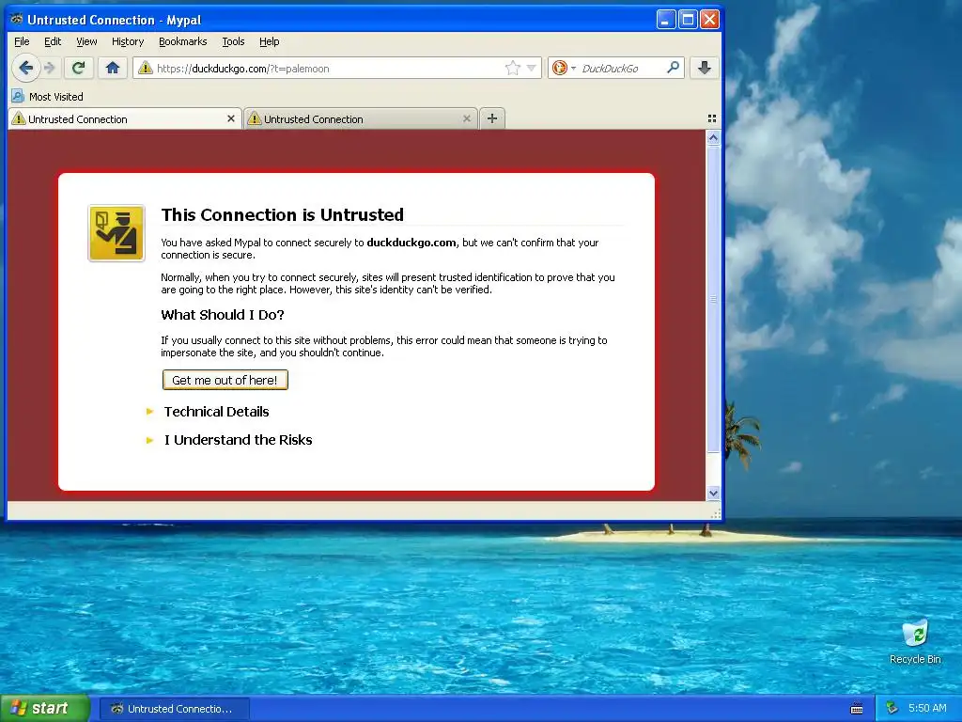Open the URL history dropdown arrow

point(532,68)
